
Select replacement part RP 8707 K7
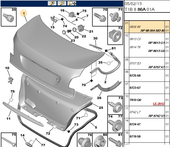156,67
